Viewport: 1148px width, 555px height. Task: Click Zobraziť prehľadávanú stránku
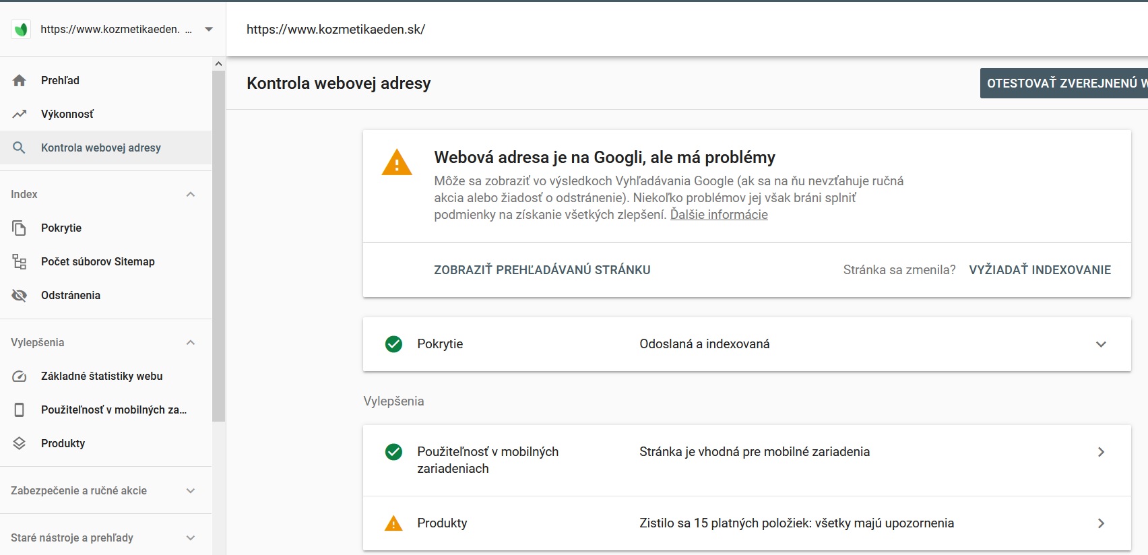click(542, 269)
